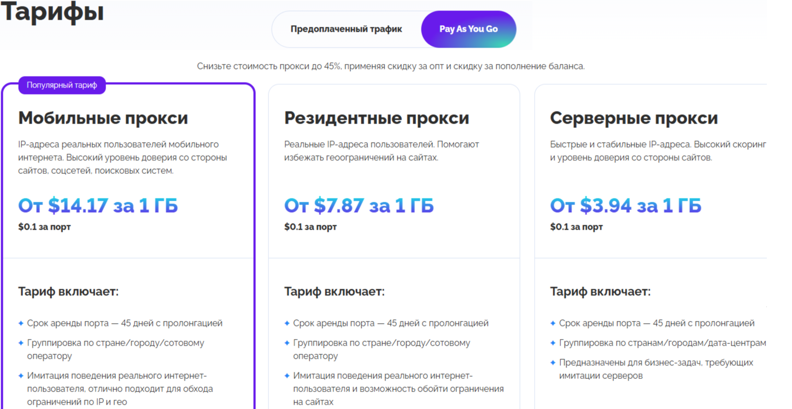Click the star bullet beside Серверные прокси port rental term

(x=553, y=323)
